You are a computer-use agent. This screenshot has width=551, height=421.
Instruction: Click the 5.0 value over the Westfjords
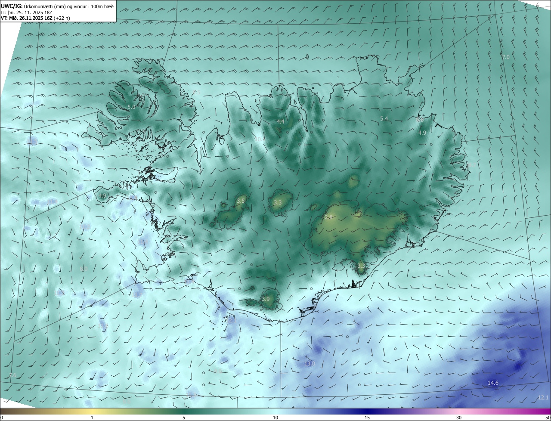131,107
